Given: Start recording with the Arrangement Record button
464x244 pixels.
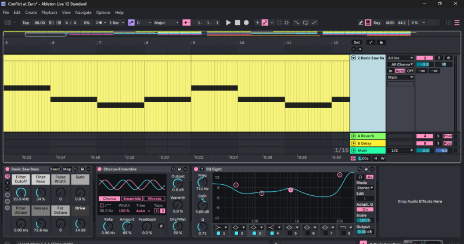Looking at the screenshot, I should 246,23.
